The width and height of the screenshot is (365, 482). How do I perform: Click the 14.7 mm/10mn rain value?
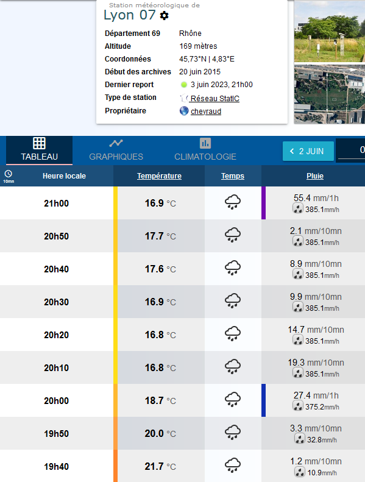click(316, 330)
